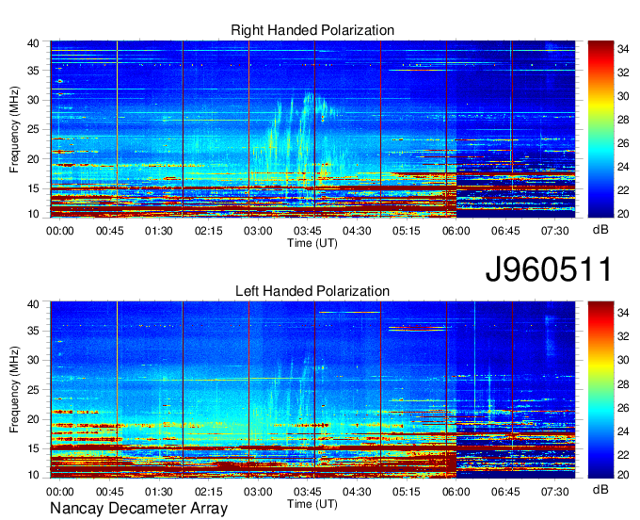This screenshot has height=520, width=640.
Task: Click the Left Handed Polarization title
Action: [312, 291]
